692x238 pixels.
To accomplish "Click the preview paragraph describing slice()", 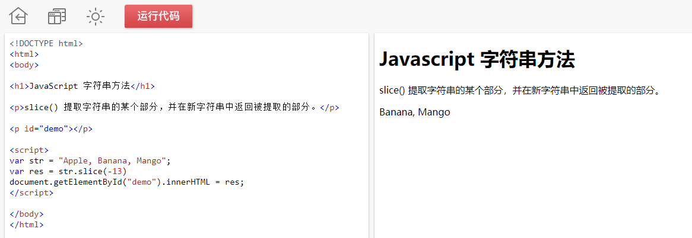I will point(521,91).
